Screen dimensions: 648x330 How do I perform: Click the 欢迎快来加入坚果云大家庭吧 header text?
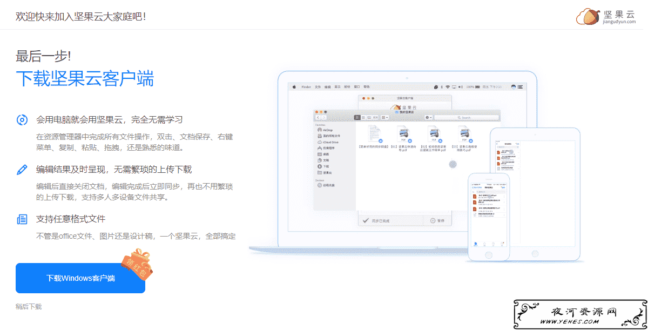[x=80, y=16]
